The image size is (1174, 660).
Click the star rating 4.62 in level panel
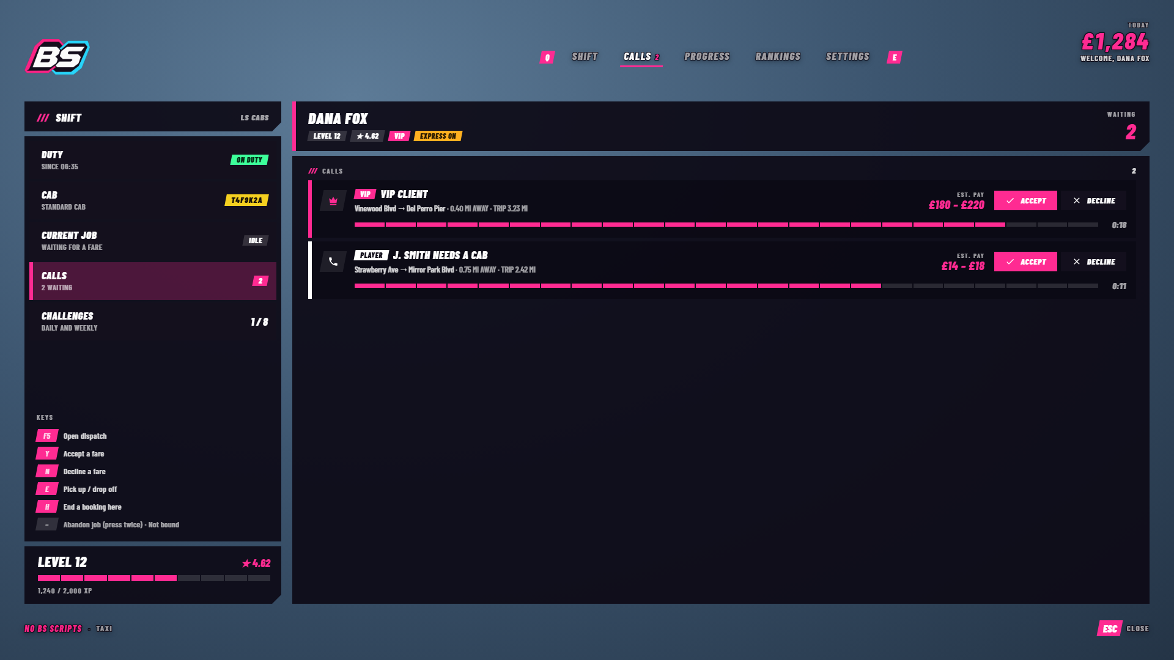(x=256, y=563)
